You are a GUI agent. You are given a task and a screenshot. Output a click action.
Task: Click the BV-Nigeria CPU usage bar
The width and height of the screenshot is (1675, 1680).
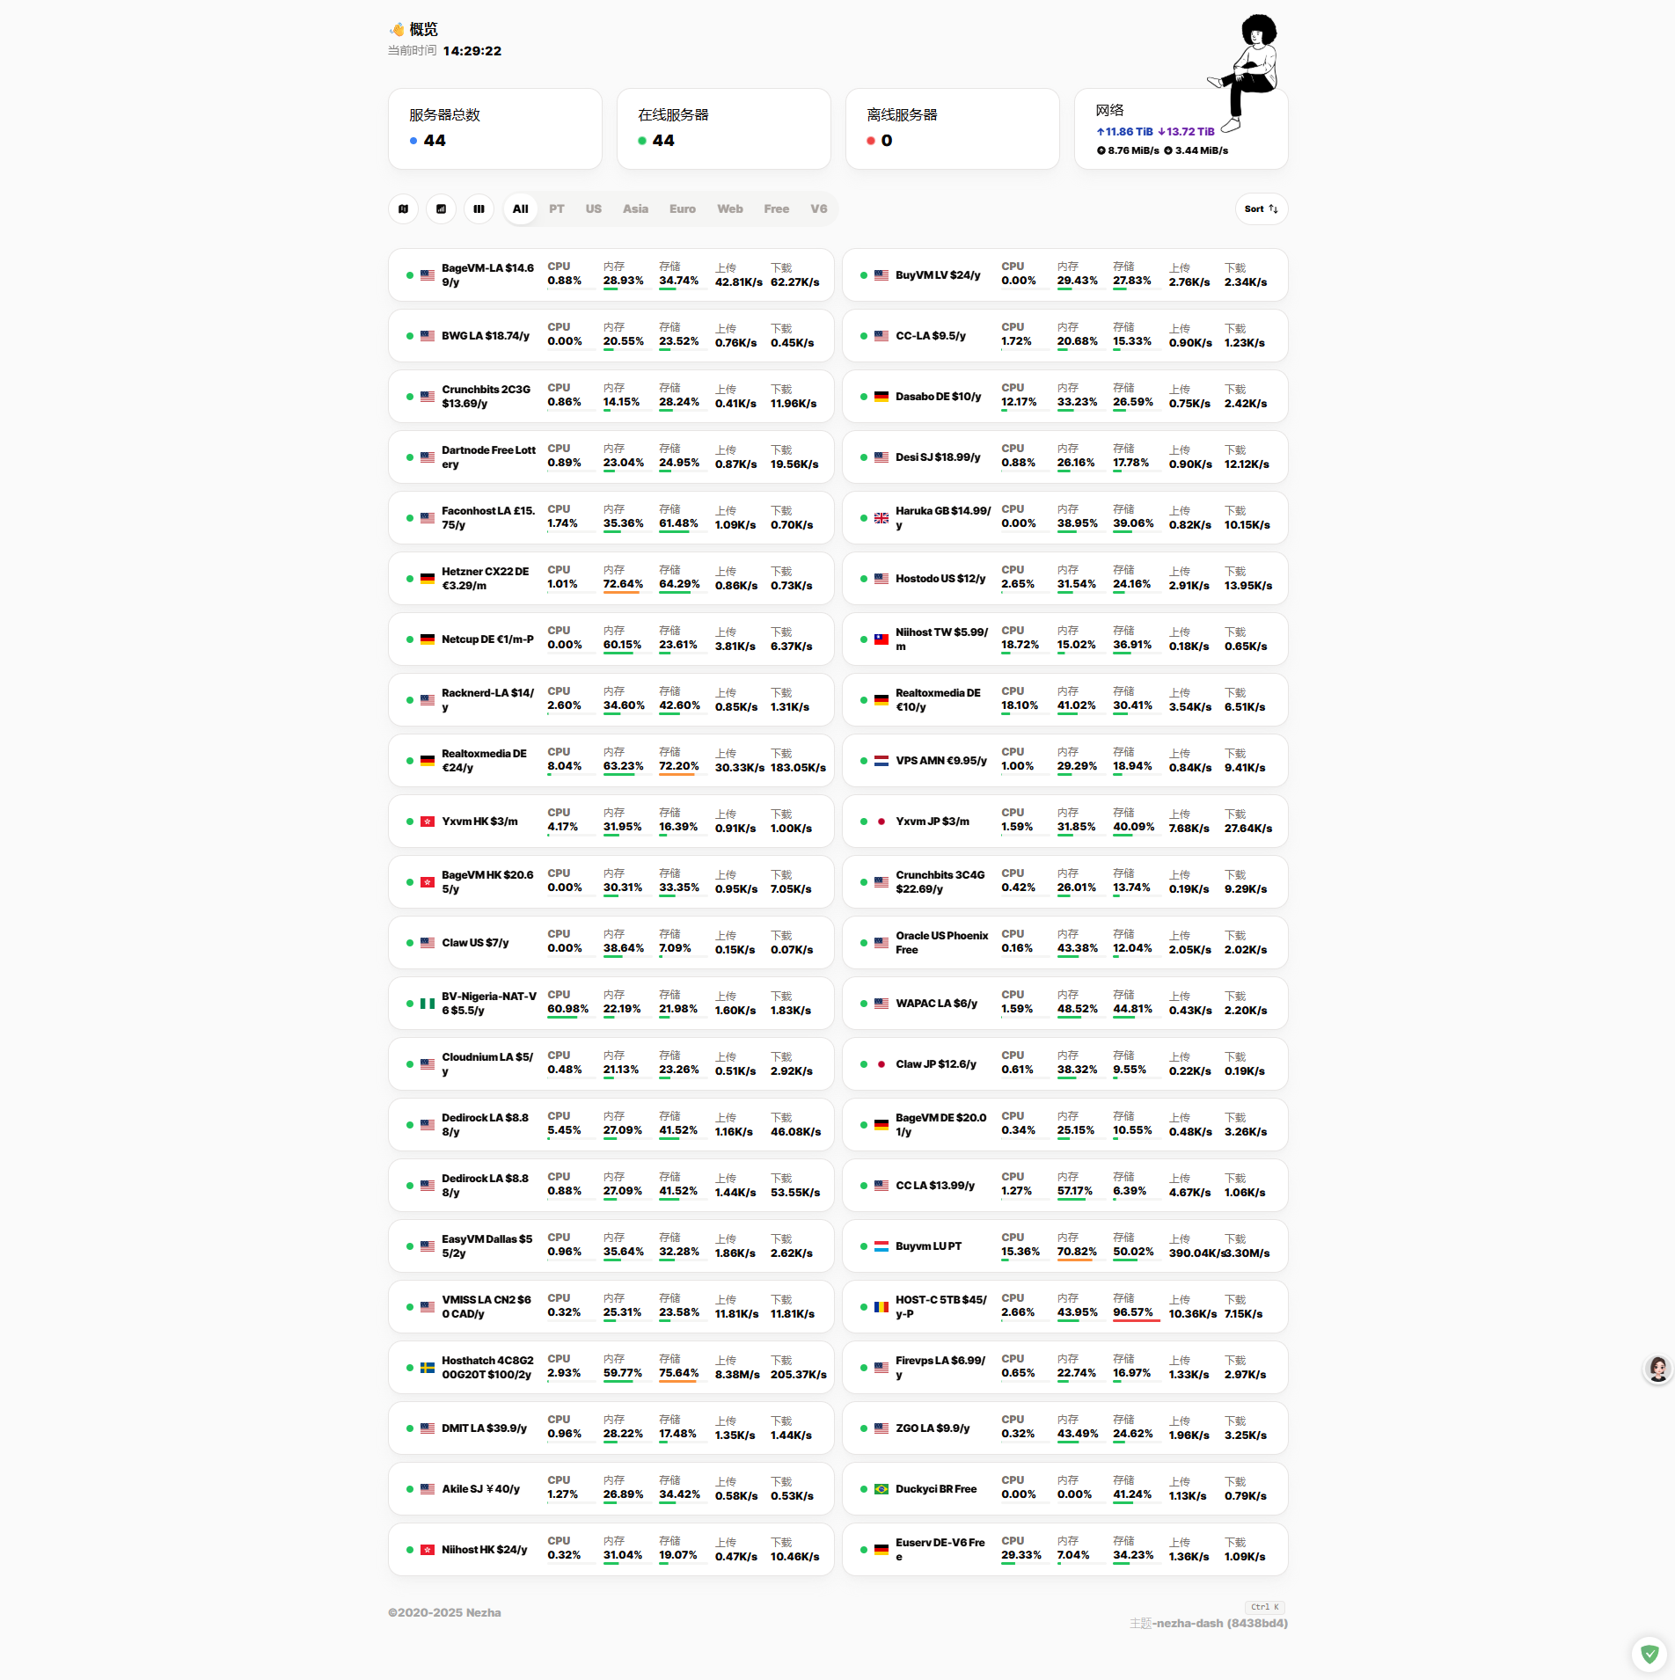click(x=571, y=1017)
